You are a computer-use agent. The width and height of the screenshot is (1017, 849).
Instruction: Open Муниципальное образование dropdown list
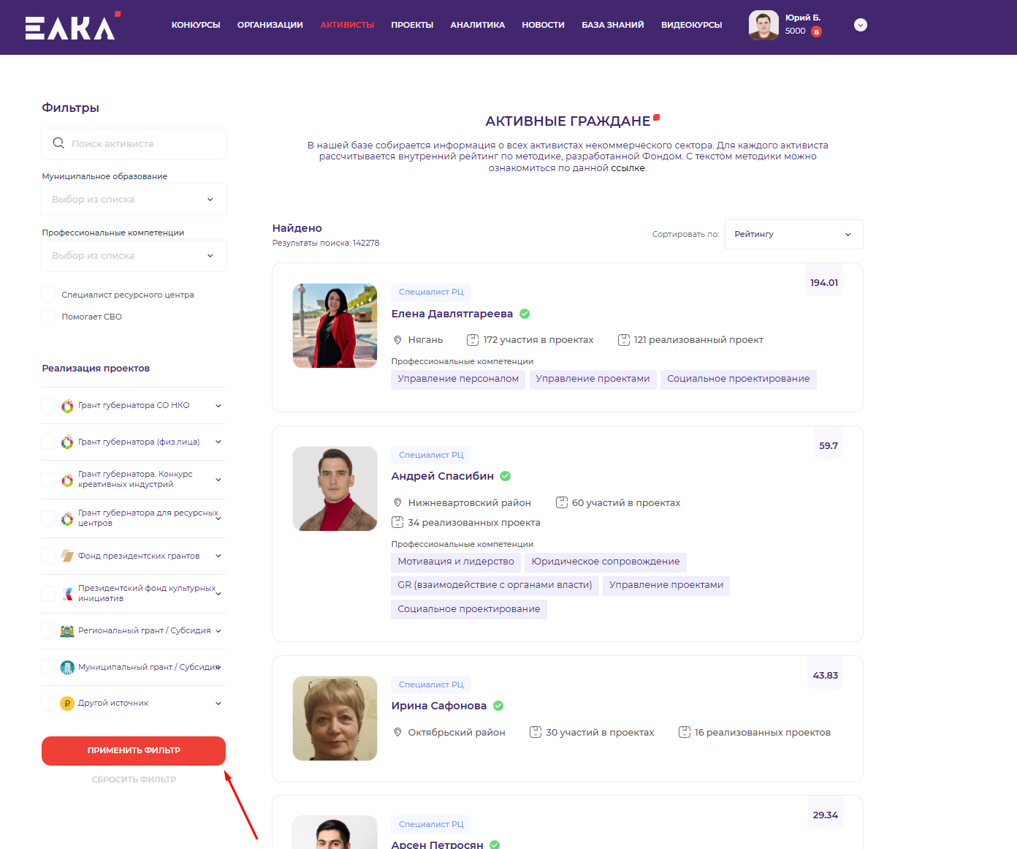(x=134, y=200)
